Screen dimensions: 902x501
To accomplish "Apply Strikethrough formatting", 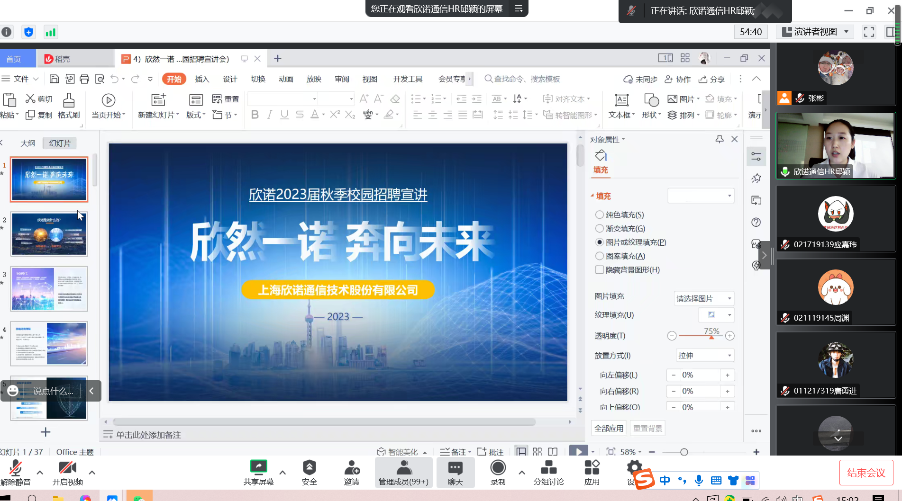I will [x=300, y=115].
